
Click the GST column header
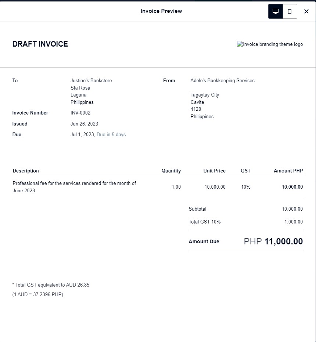coord(245,171)
